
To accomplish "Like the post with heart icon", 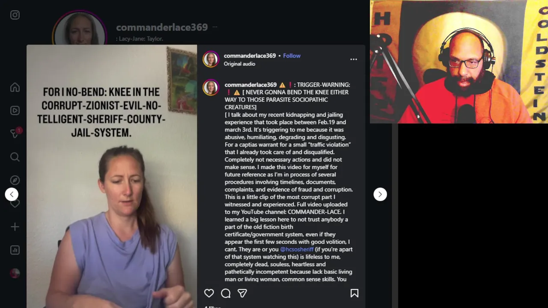I will (x=209, y=293).
